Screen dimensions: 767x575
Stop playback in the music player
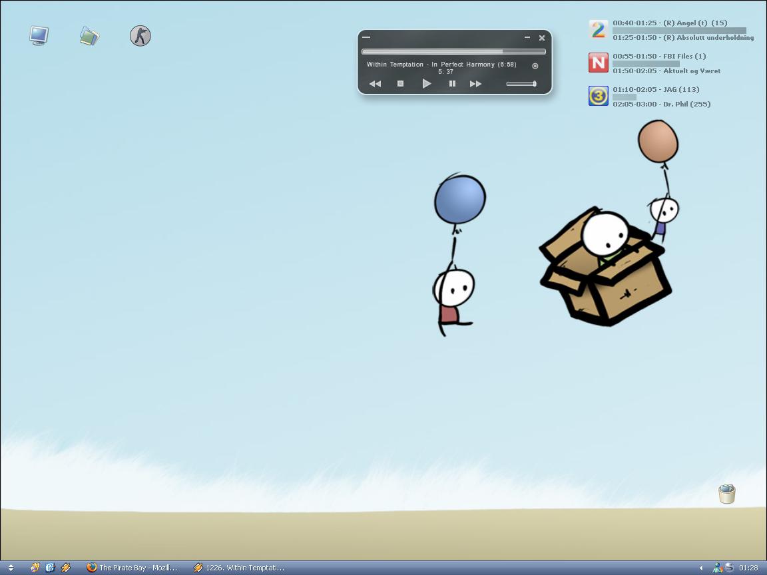click(400, 84)
